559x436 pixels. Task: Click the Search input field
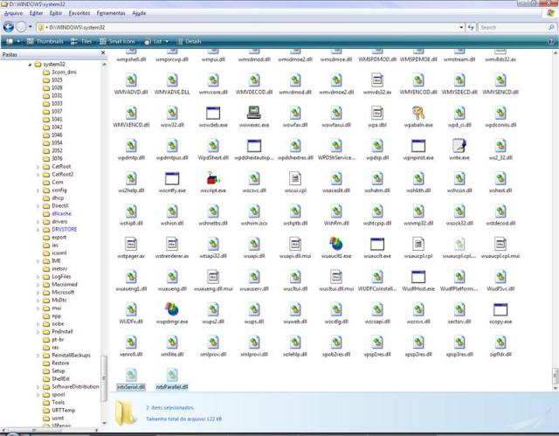[x=515, y=27]
